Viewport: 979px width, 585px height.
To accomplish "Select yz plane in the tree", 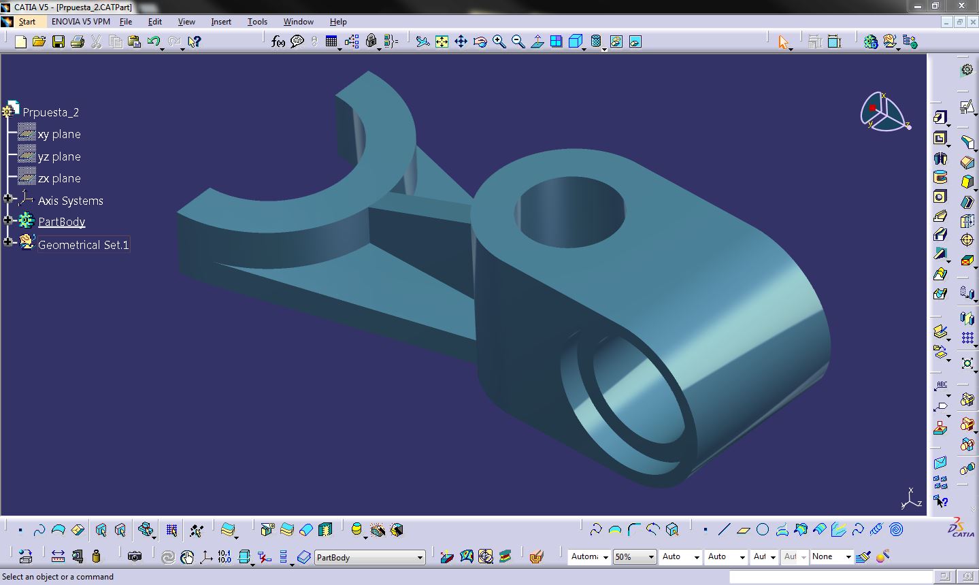I will point(59,156).
